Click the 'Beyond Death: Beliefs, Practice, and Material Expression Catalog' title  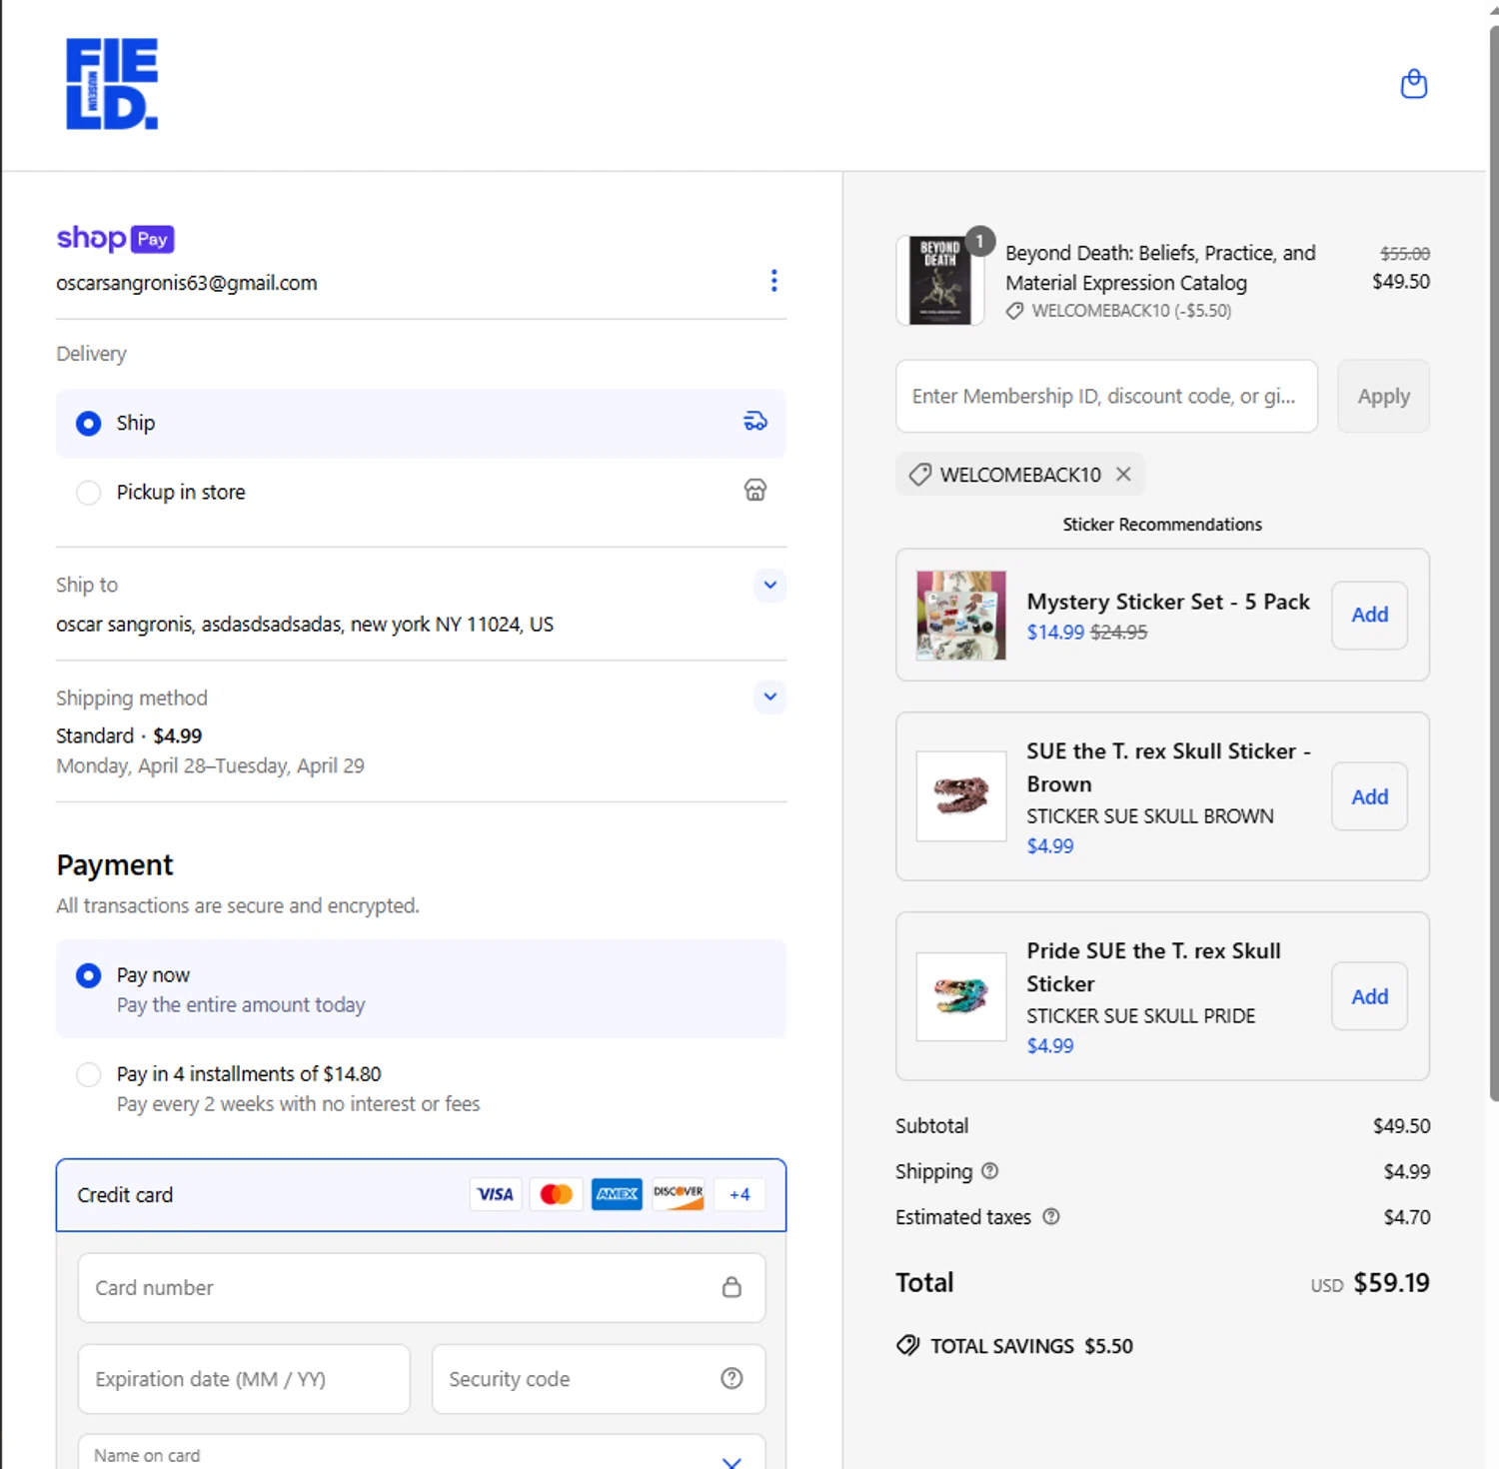pyautogui.click(x=1160, y=268)
